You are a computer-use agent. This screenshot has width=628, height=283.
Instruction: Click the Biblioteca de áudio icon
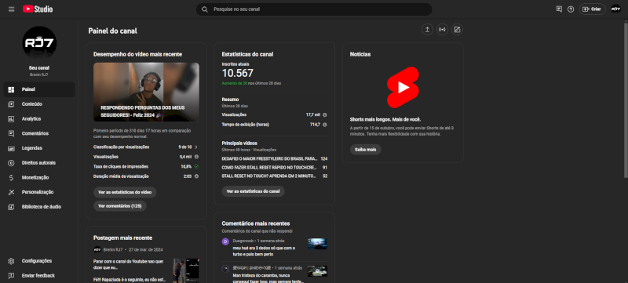tap(11, 207)
